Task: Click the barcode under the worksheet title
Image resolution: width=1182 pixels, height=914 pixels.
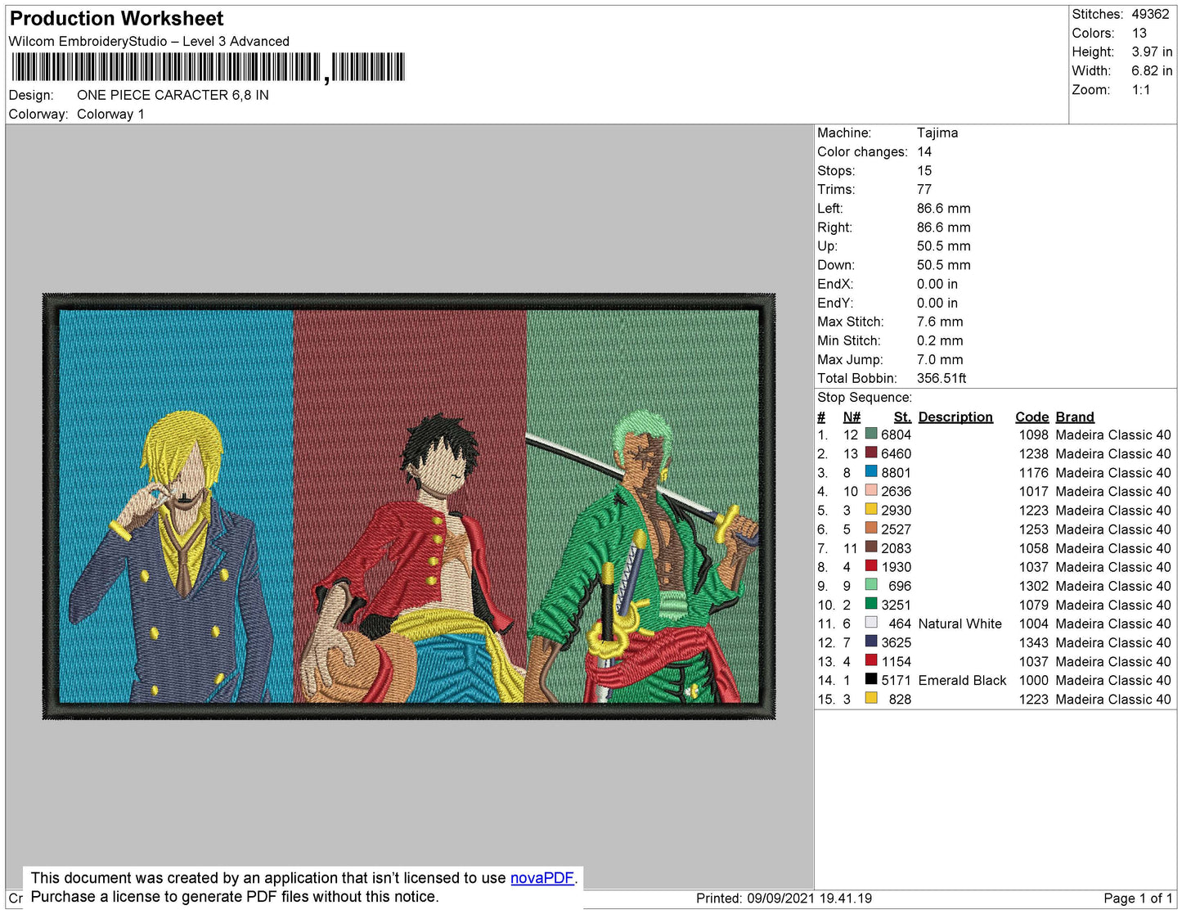Action: pyautogui.click(x=208, y=67)
